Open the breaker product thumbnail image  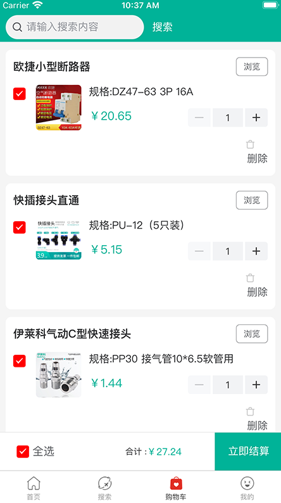(59, 108)
